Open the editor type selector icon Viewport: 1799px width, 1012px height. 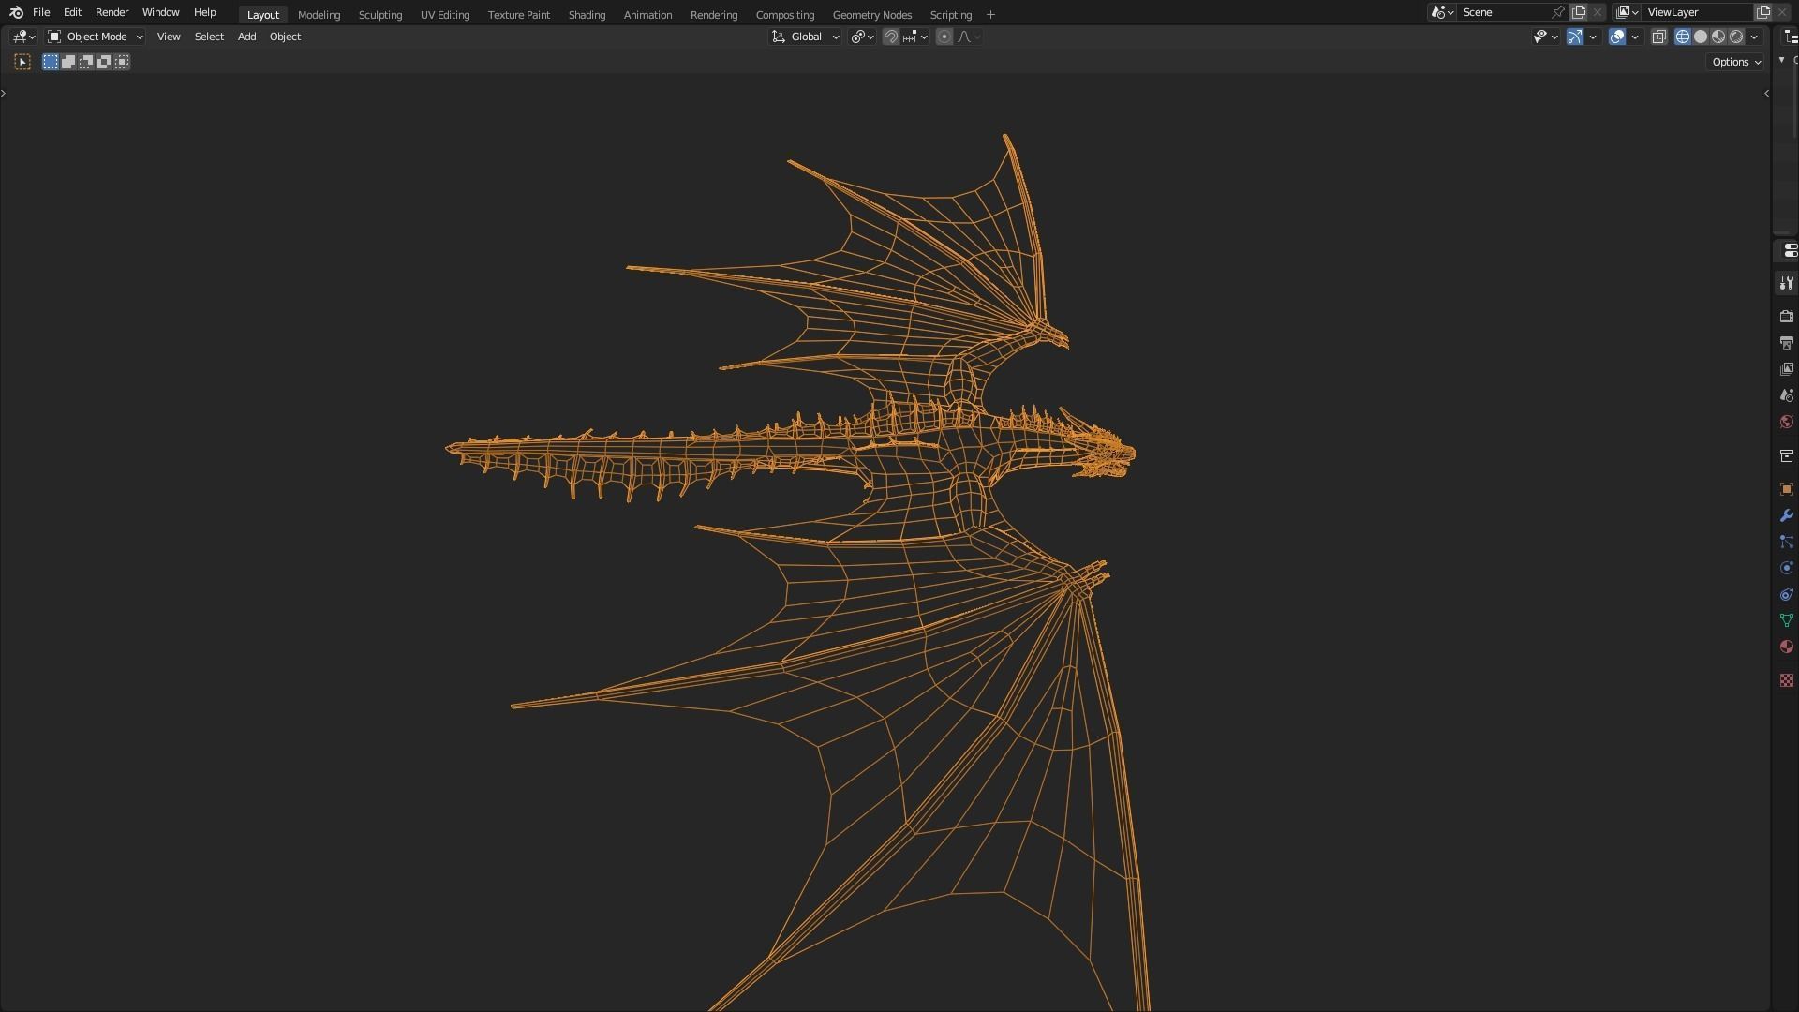(x=24, y=37)
